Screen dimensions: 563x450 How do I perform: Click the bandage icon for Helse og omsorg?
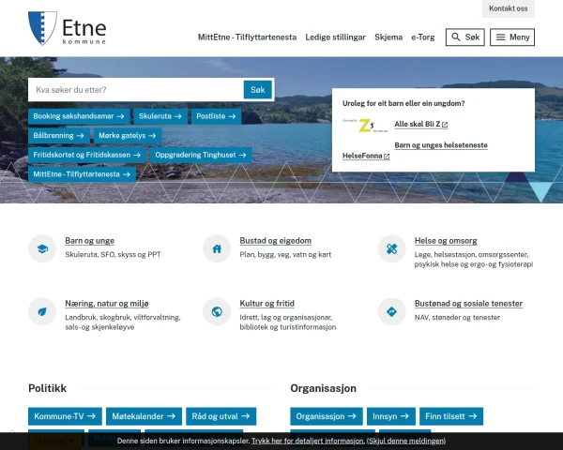tap(391, 249)
